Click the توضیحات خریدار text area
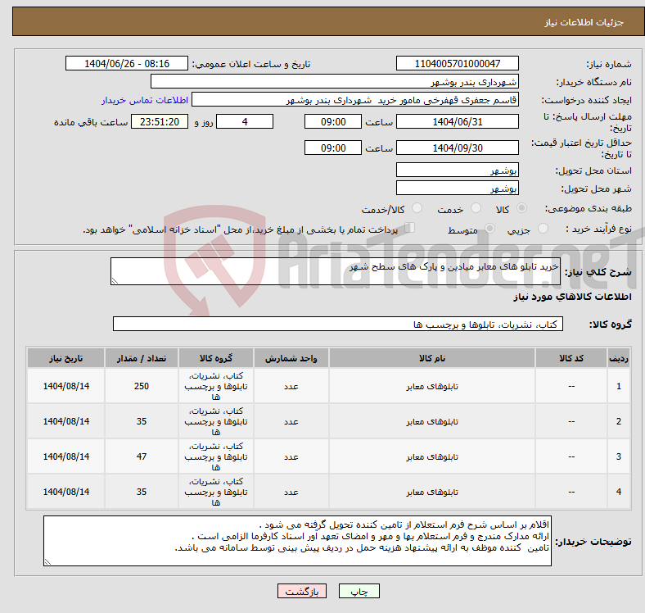 pyautogui.click(x=297, y=541)
